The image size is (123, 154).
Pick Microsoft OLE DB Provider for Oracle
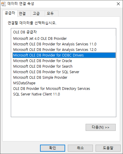pos(64,61)
